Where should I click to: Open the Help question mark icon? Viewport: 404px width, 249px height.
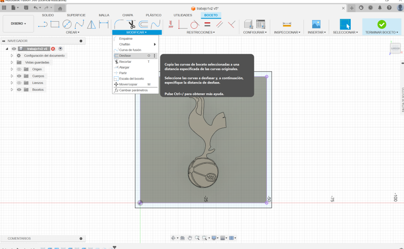[x=389, y=8]
